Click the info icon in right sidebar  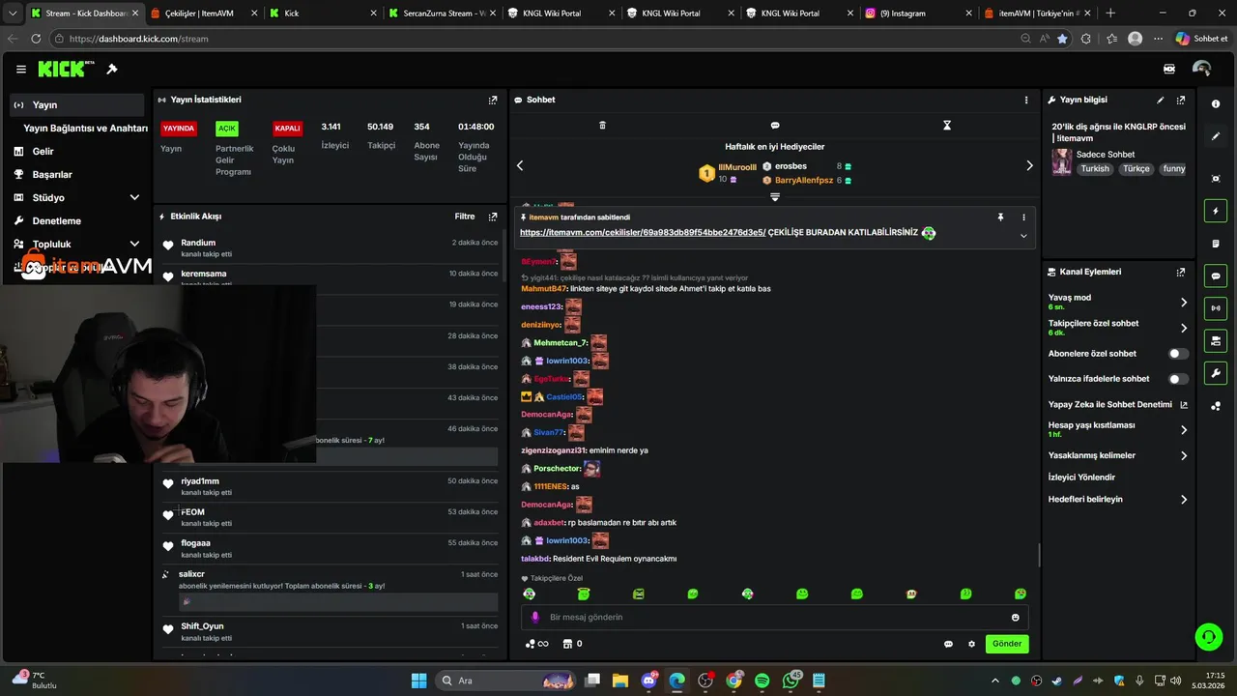point(1216,103)
